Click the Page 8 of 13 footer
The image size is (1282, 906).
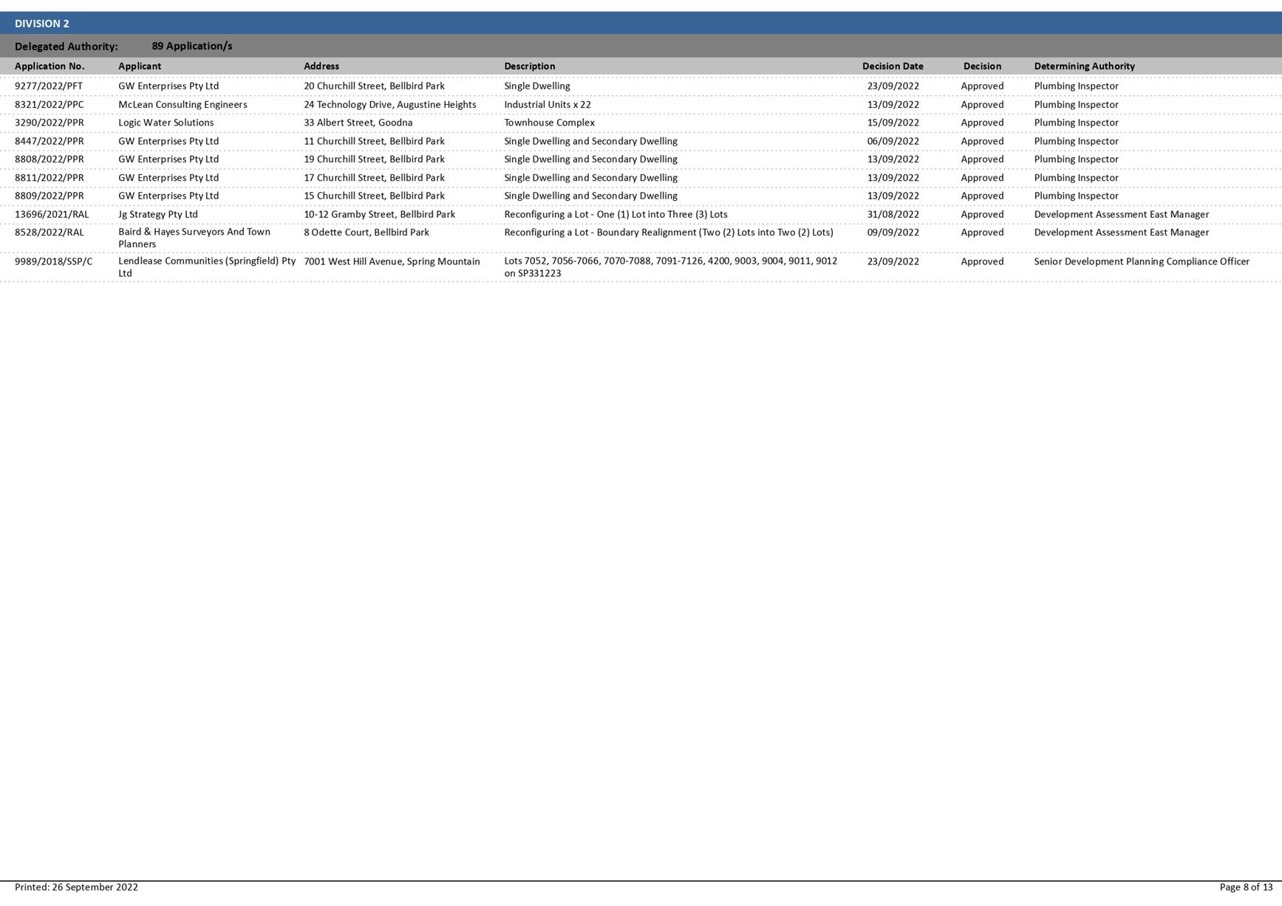(1246, 888)
